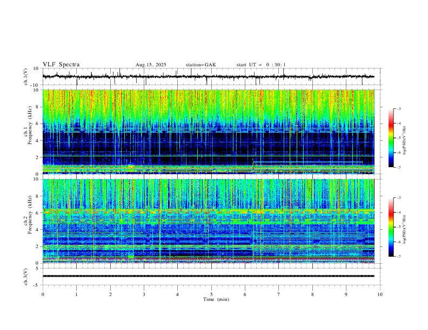Viewport: 428px width, 330px height.
Task: Click the 'ch.1(V)' waveform axis label
Action: click(x=26, y=77)
